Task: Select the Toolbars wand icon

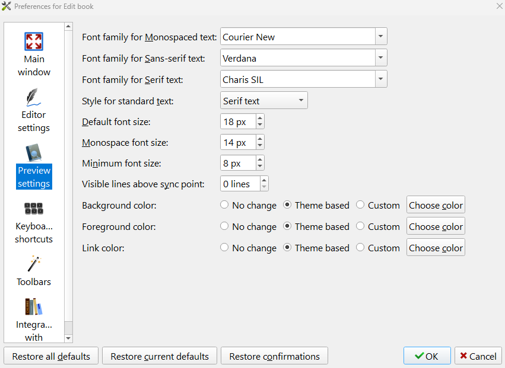Action: (34, 264)
